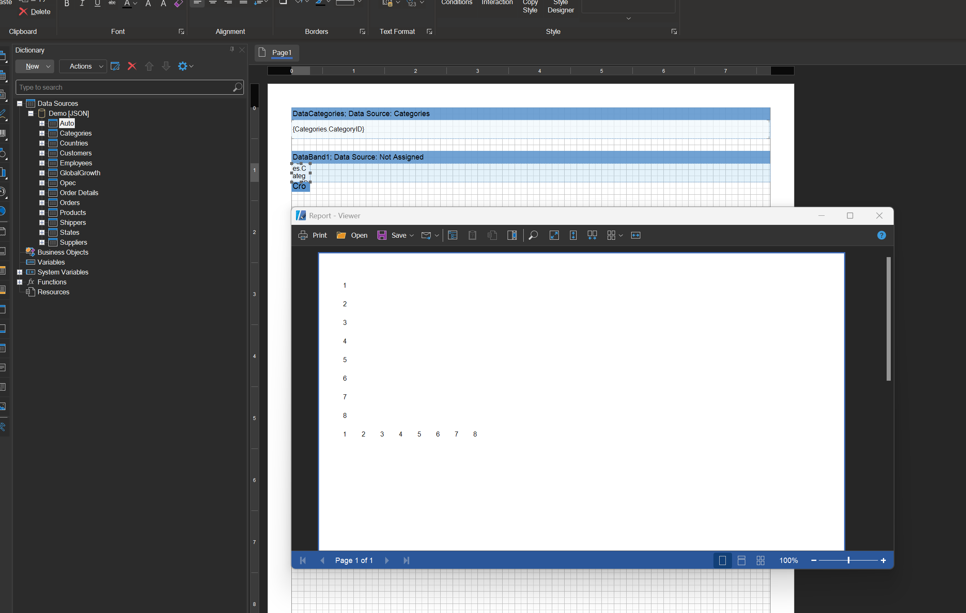Open a report file in Viewer
Viewport: 966px width, 613px height.
point(352,235)
